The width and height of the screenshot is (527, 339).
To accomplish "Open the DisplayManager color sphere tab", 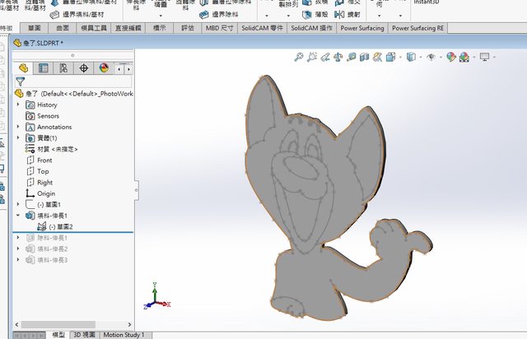I will [104, 67].
